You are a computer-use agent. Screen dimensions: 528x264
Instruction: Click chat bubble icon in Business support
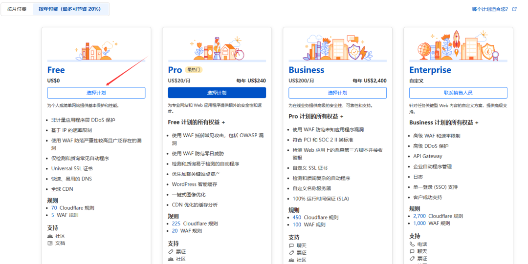(x=291, y=246)
